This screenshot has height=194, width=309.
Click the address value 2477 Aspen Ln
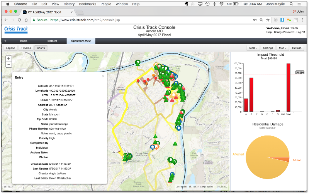(58, 105)
